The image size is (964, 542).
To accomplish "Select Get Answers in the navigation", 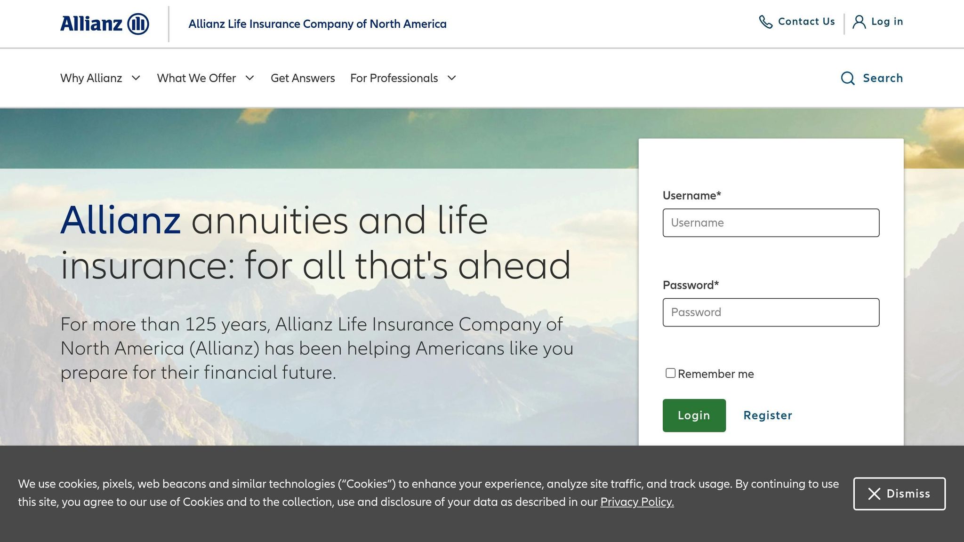I will click(x=303, y=78).
